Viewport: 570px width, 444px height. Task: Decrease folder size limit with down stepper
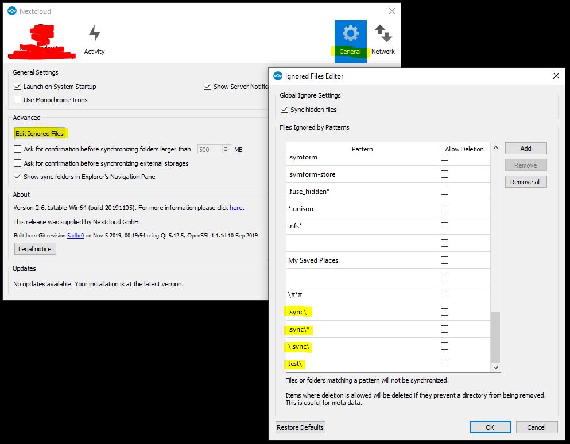226,151
